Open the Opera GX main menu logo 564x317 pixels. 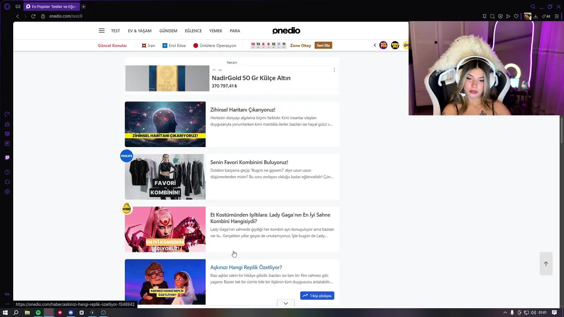pyautogui.click(x=7, y=7)
